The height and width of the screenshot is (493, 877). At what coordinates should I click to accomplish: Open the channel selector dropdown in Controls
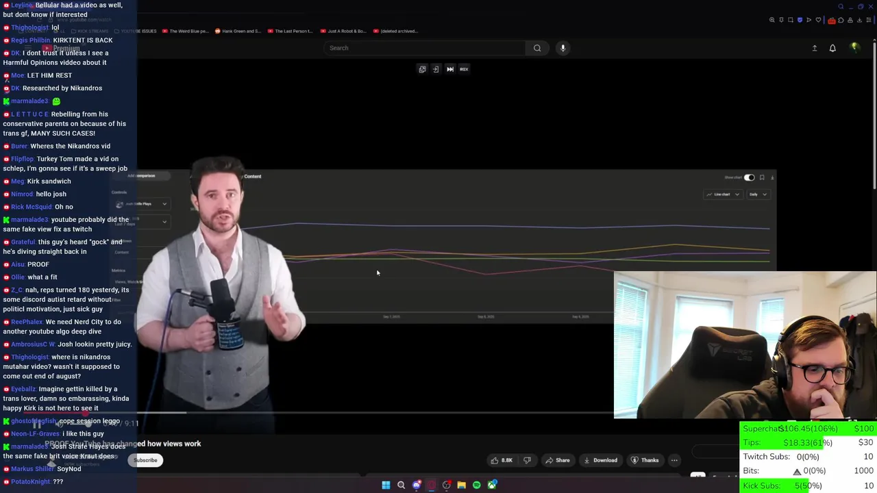[142, 204]
